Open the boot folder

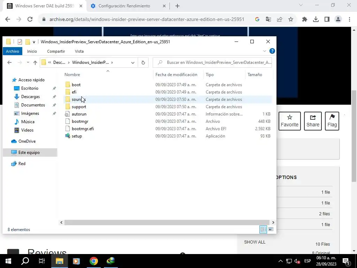76,85
